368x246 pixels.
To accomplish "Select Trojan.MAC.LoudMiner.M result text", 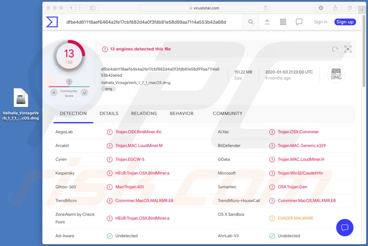I will pyautogui.click(x=139, y=145).
